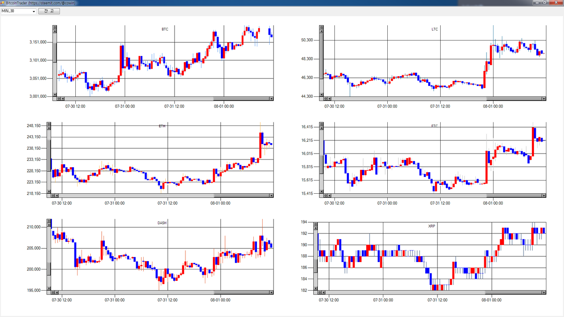
Task: Click LTC chart horizontal scrollbar thumb
Action: pos(513,99)
